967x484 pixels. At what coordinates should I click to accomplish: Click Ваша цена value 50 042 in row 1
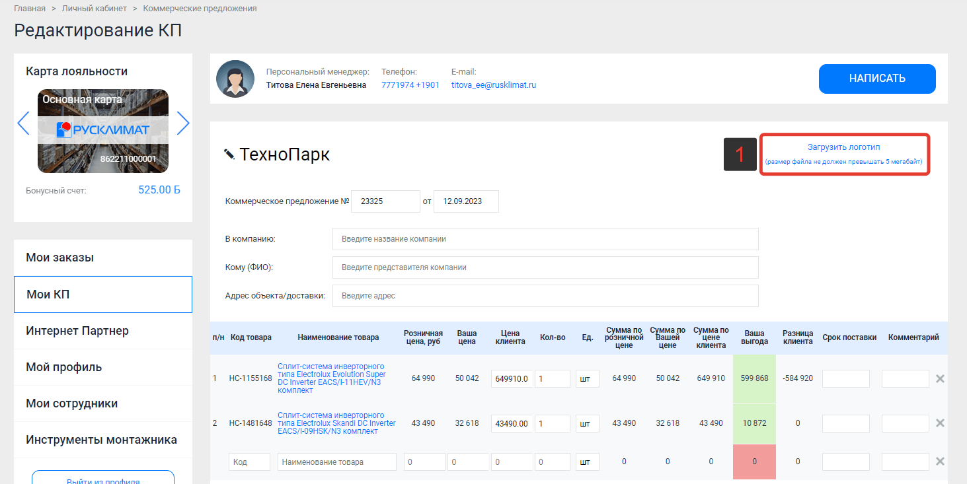(x=467, y=378)
